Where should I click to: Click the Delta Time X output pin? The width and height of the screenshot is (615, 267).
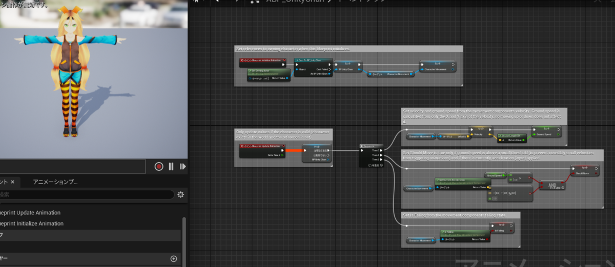click(283, 155)
